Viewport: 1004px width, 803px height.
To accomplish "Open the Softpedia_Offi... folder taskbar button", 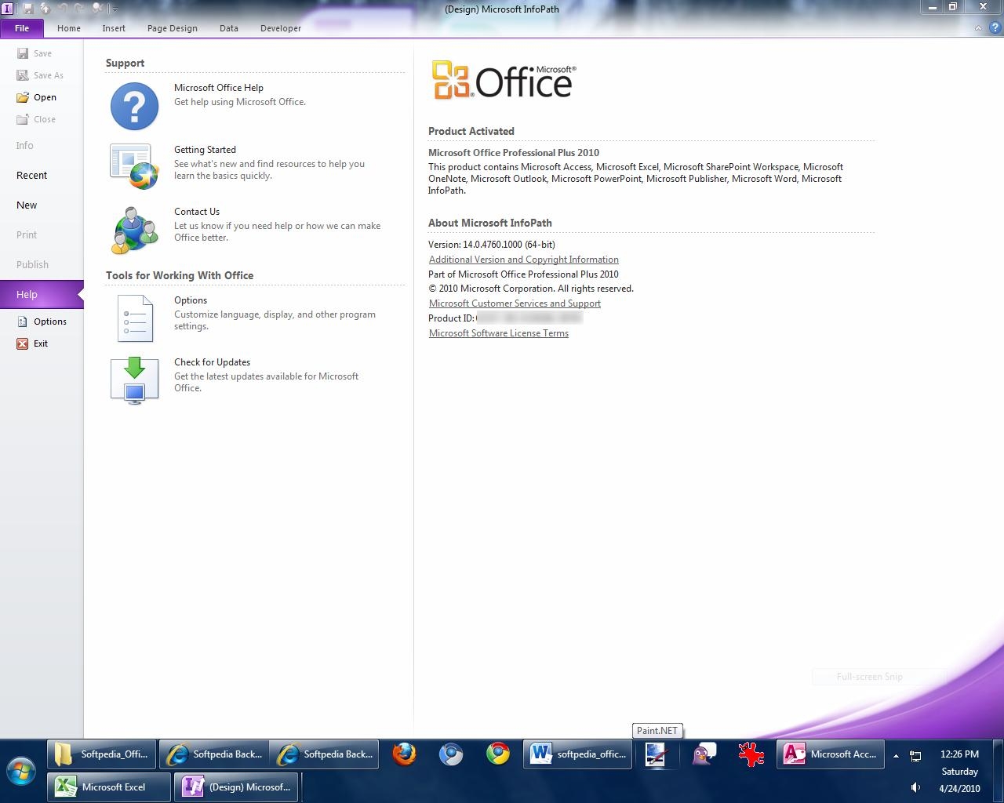I will tap(102, 754).
